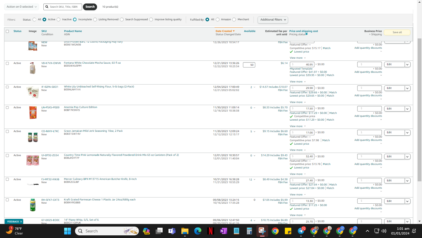Expand View more for White Lily Flour
Screen dimensions: 422x238
click(298, 102)
